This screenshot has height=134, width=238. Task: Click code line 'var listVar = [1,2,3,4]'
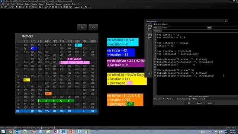pyautogui.click(x=174, y=51)
